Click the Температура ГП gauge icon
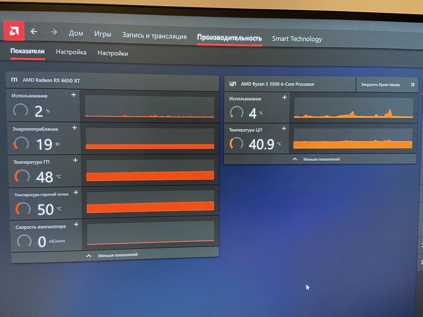423x317 pixels. [22, 176]
